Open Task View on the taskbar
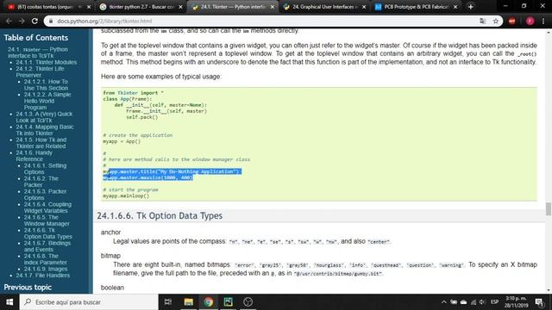Viewport: 552px width, 310px height. click(168, 302)
